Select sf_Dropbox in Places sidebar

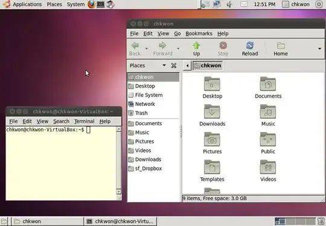pyautogui.click(x=153, y=169)
